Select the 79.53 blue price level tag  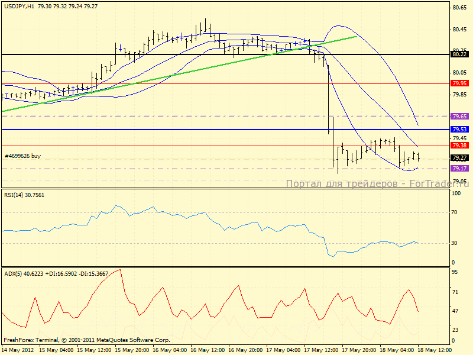(459, 129)
